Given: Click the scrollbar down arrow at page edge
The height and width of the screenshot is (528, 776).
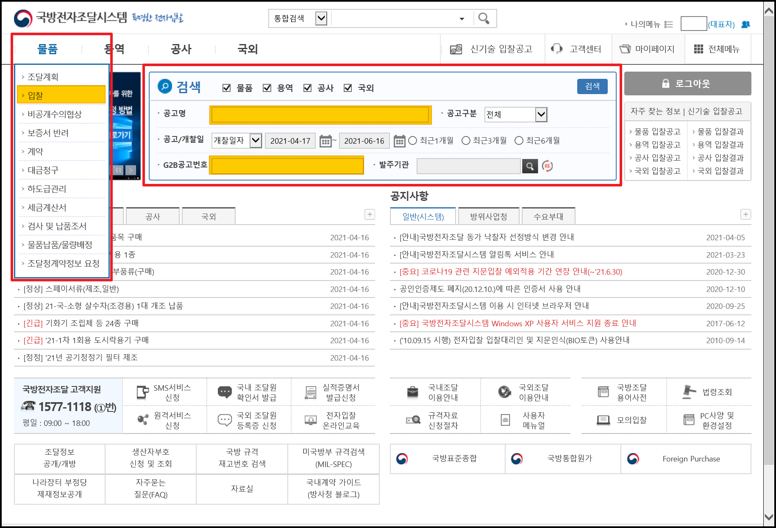Looking at the screenshot, I should point(769,517).
